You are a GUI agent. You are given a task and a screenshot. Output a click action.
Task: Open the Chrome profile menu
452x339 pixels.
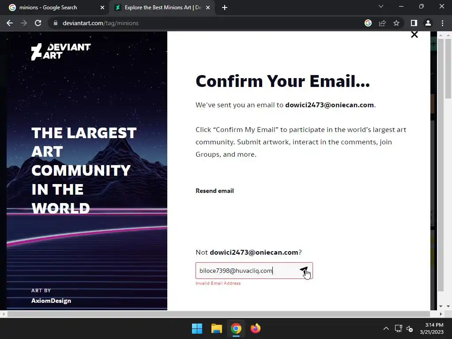428,23
